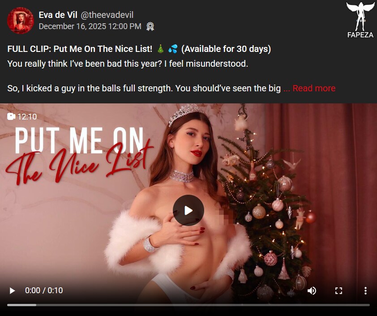This screenshot has height=316, width=377.
Task: Toggle fullscreen mode on the video
Action: [338, 291]
